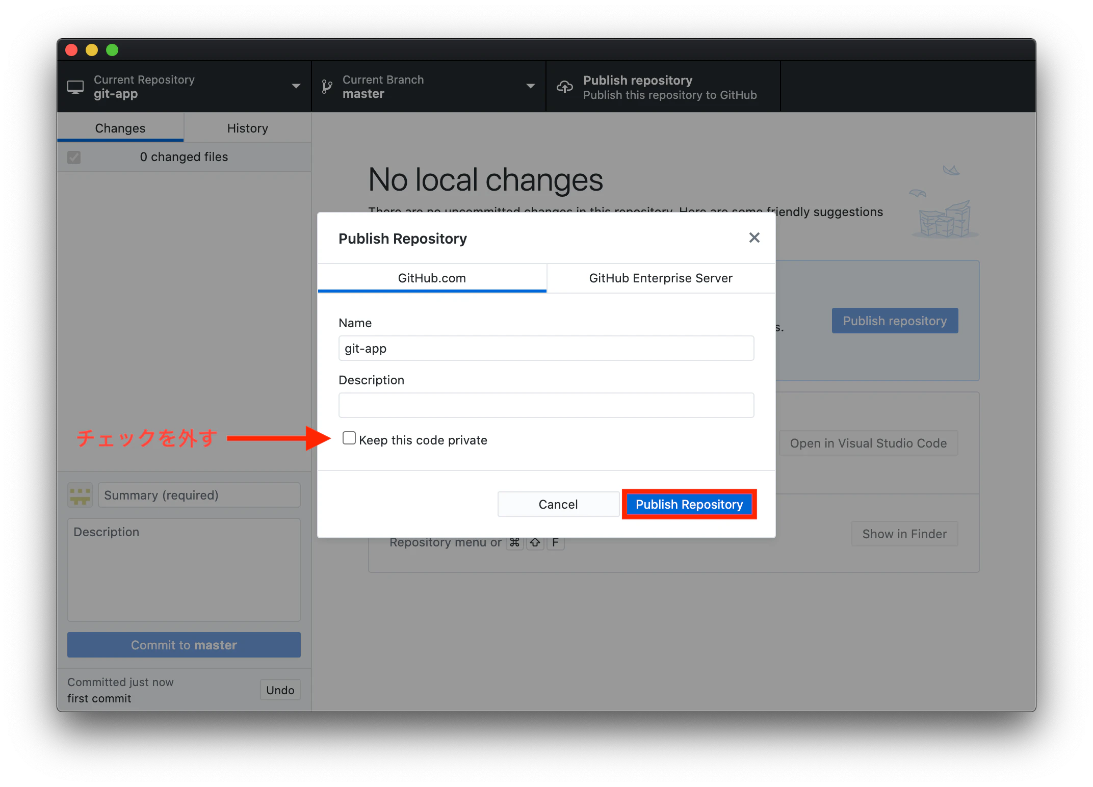Enable Keep this code private checkbox
This screenshot has height=787, width=1093.
[349, 438]
